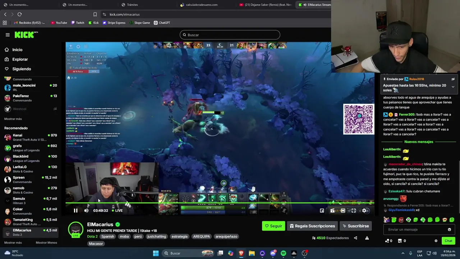Open YouTube bookmark in bookmarks bar
The image size is (460, 259).
(59, 23)
